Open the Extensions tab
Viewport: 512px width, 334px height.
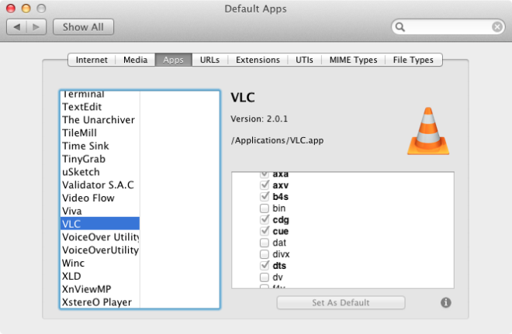258,60
